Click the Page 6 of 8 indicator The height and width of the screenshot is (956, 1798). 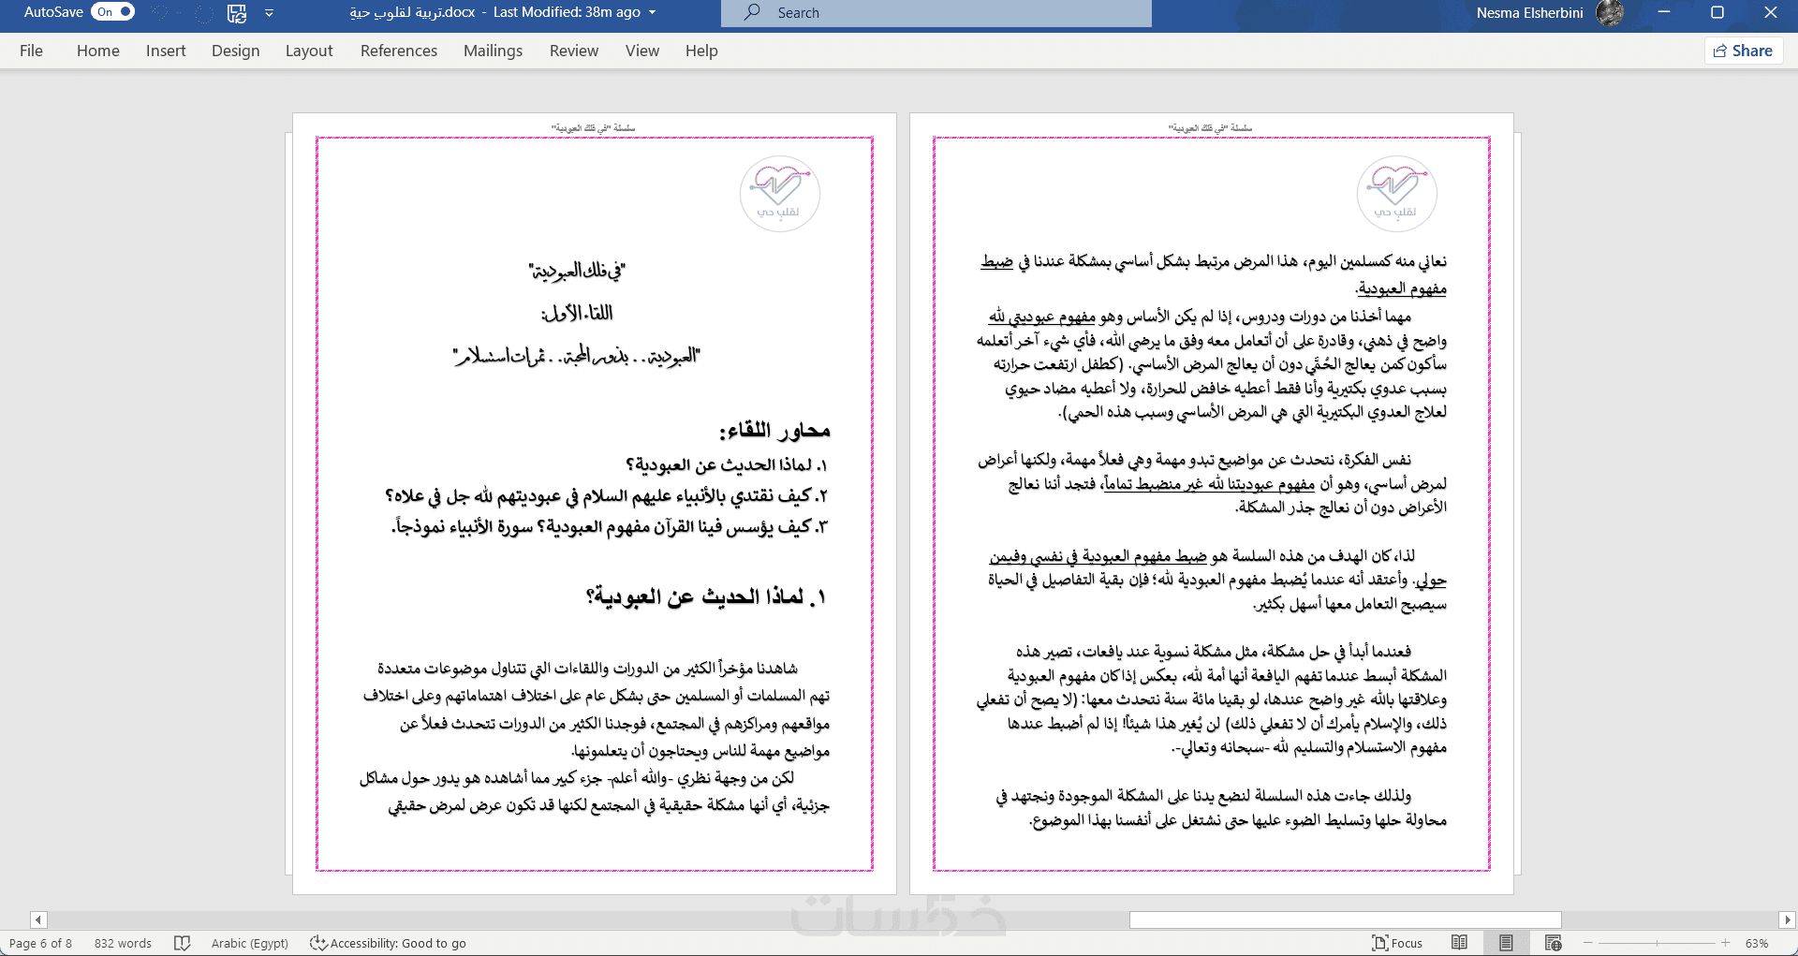(40, 943)
